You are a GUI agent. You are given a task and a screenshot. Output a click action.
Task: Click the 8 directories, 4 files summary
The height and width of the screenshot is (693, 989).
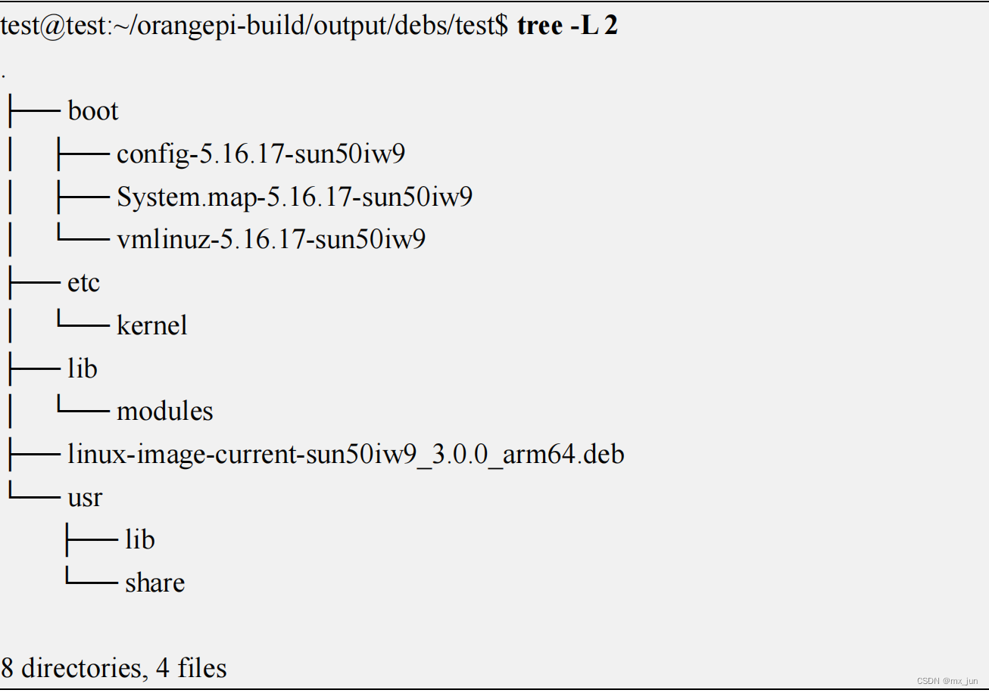114,668
